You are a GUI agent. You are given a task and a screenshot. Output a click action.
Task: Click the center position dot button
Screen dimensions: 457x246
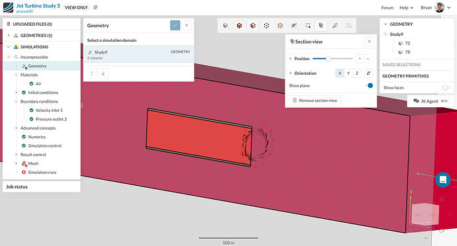[360, 58]
